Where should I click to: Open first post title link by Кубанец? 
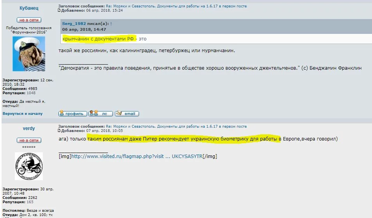[176, 6]
